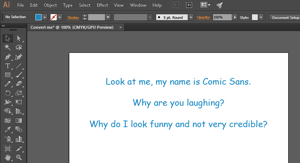Expand the Opacity slider arrow

pyautogui.click(x=235, y=17)
